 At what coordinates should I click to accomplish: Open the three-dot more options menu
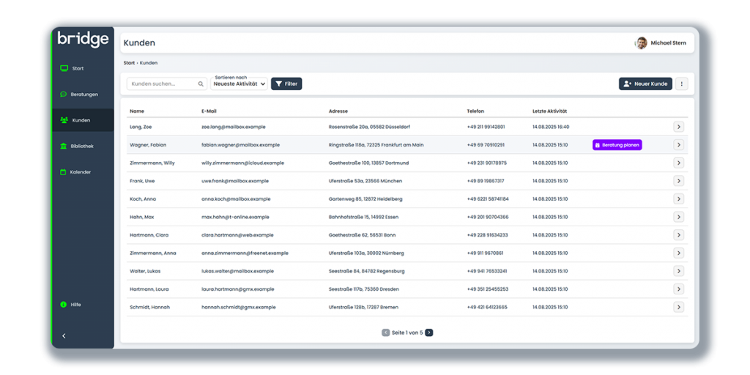point(682,84)
